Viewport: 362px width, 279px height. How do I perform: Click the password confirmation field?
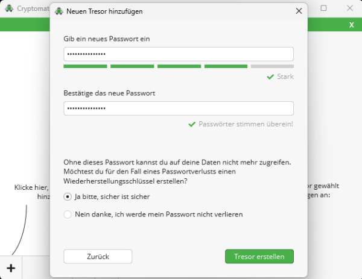pyautogui.click(x=179, y=108)
